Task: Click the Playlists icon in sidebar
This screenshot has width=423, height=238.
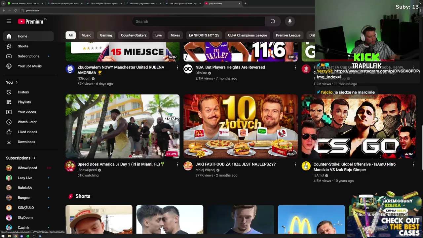Action: 9,102
